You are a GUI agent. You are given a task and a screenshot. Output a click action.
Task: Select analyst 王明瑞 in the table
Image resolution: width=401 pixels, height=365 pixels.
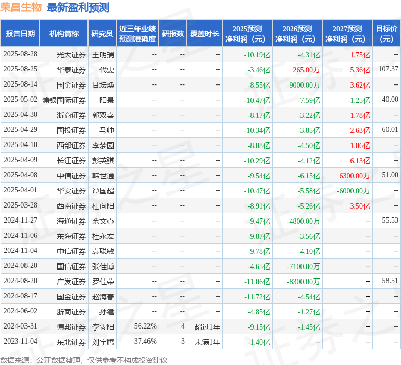point(103,55)
